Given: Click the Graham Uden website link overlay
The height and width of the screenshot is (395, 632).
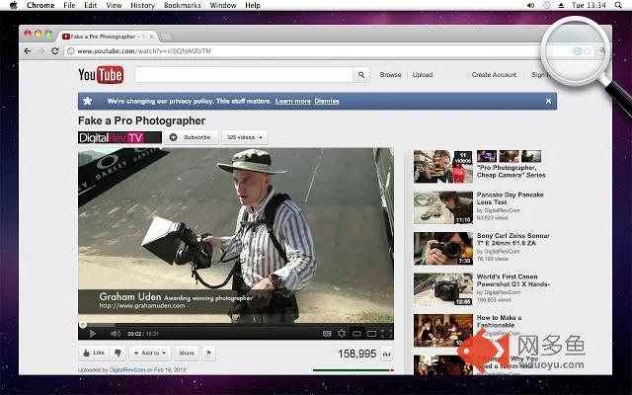Looking at the screenshot, I should point(142,306).
